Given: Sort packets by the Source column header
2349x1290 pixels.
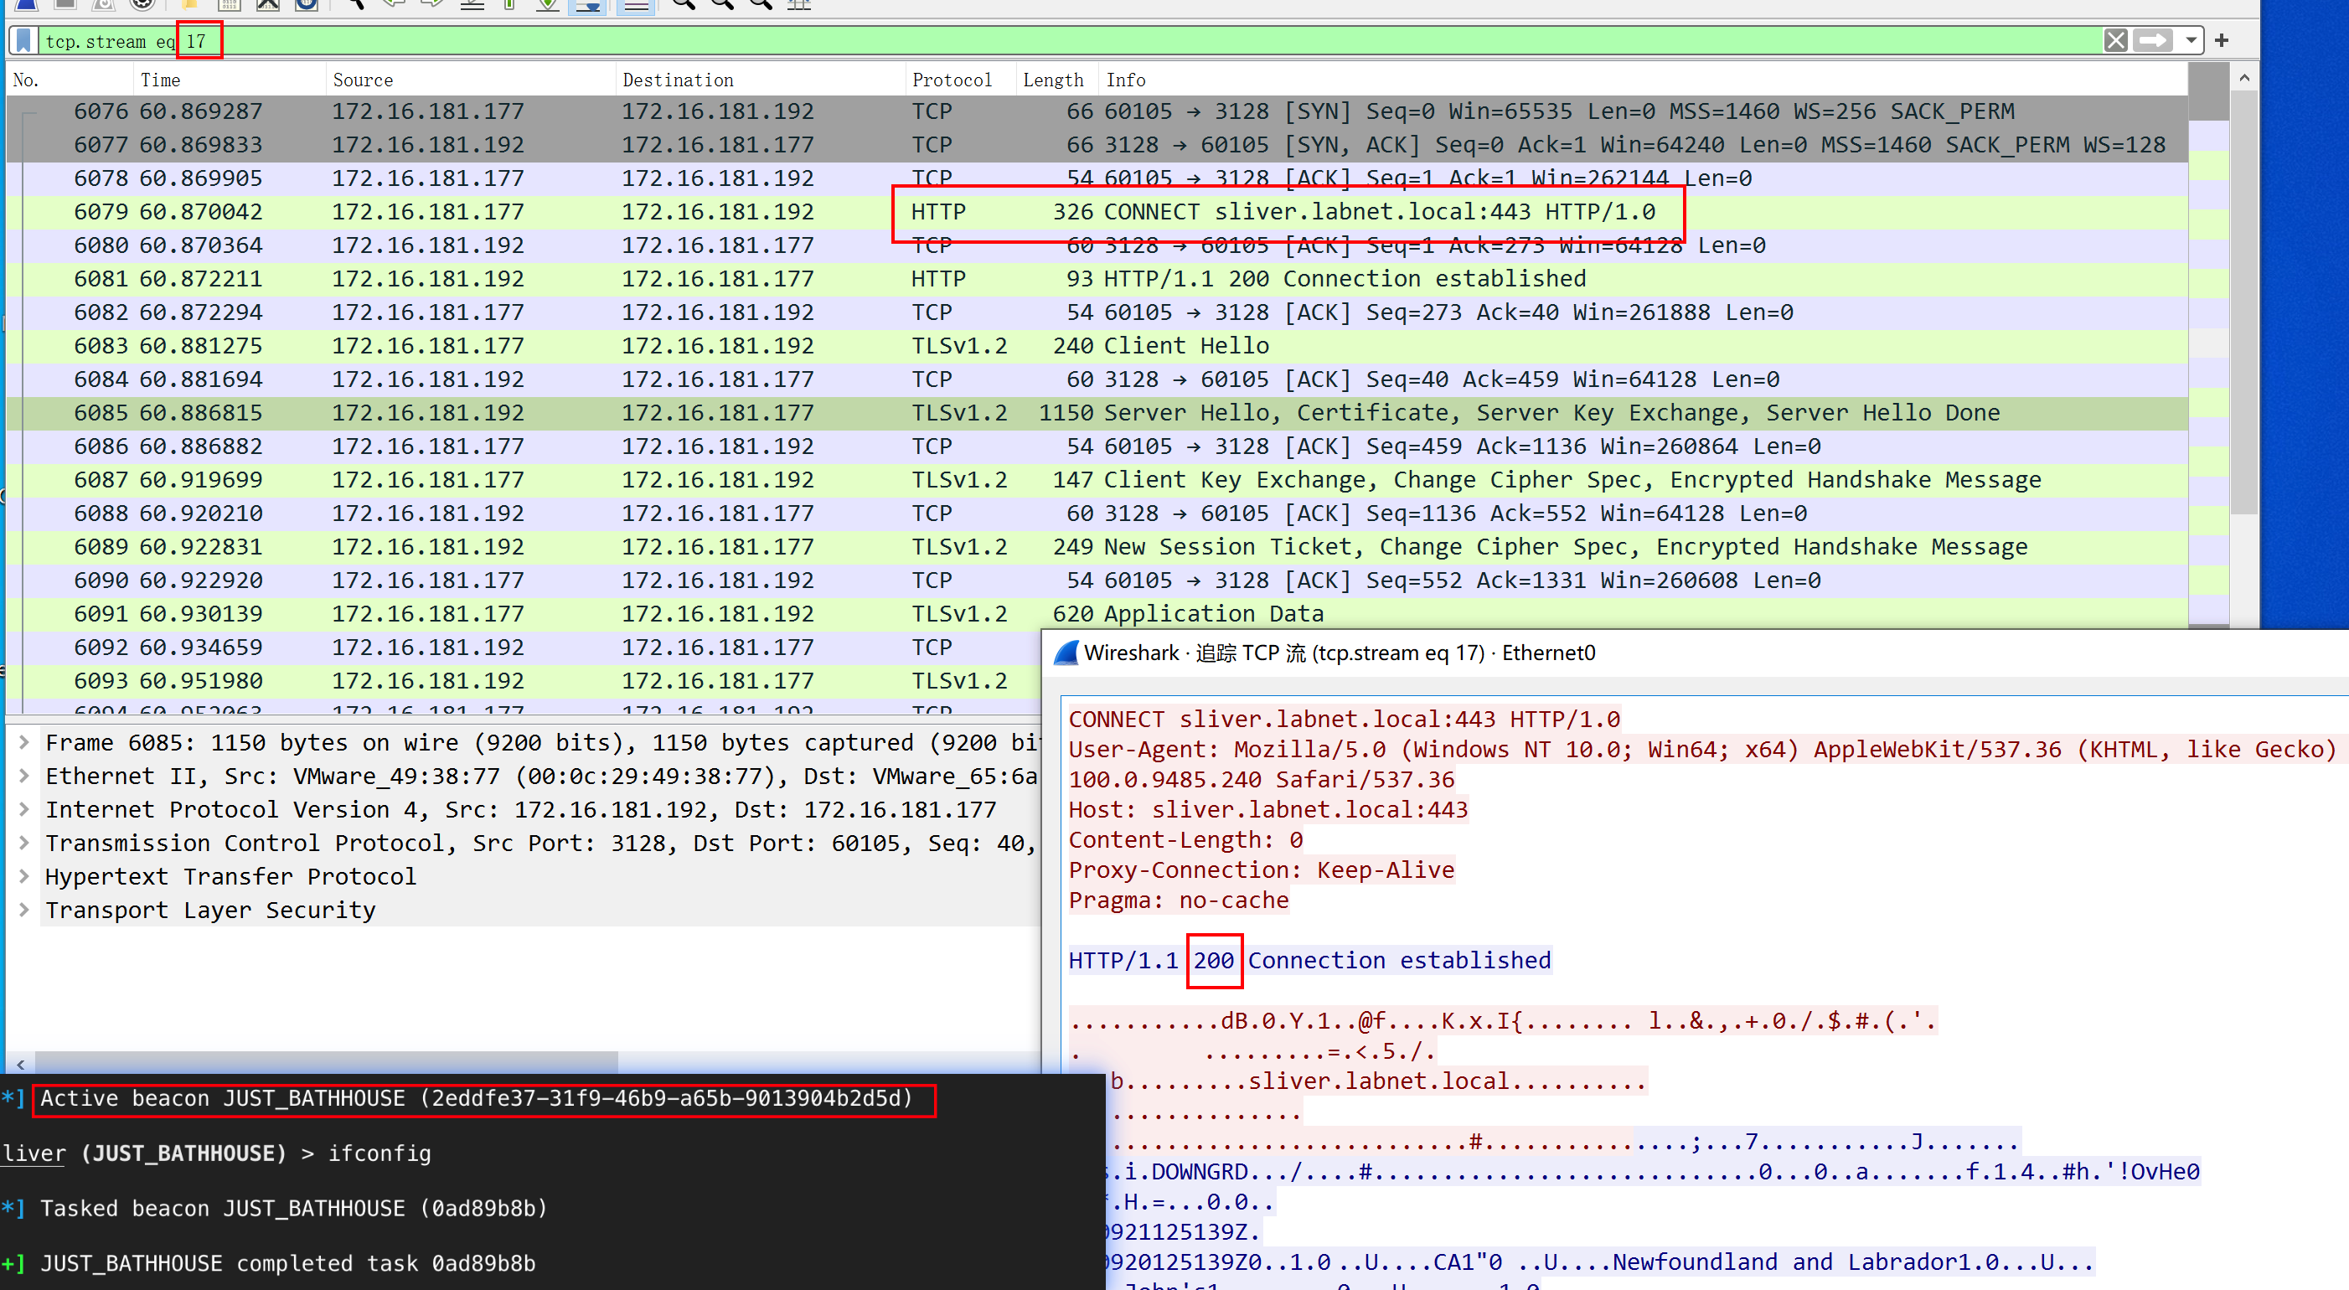Looking at the screenshot, I should click(471, 80).
